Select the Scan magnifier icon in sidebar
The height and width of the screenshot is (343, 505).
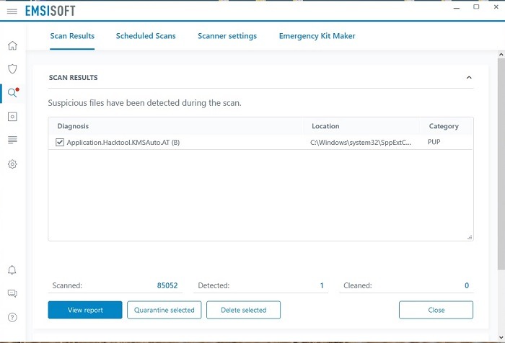point(12,93)
